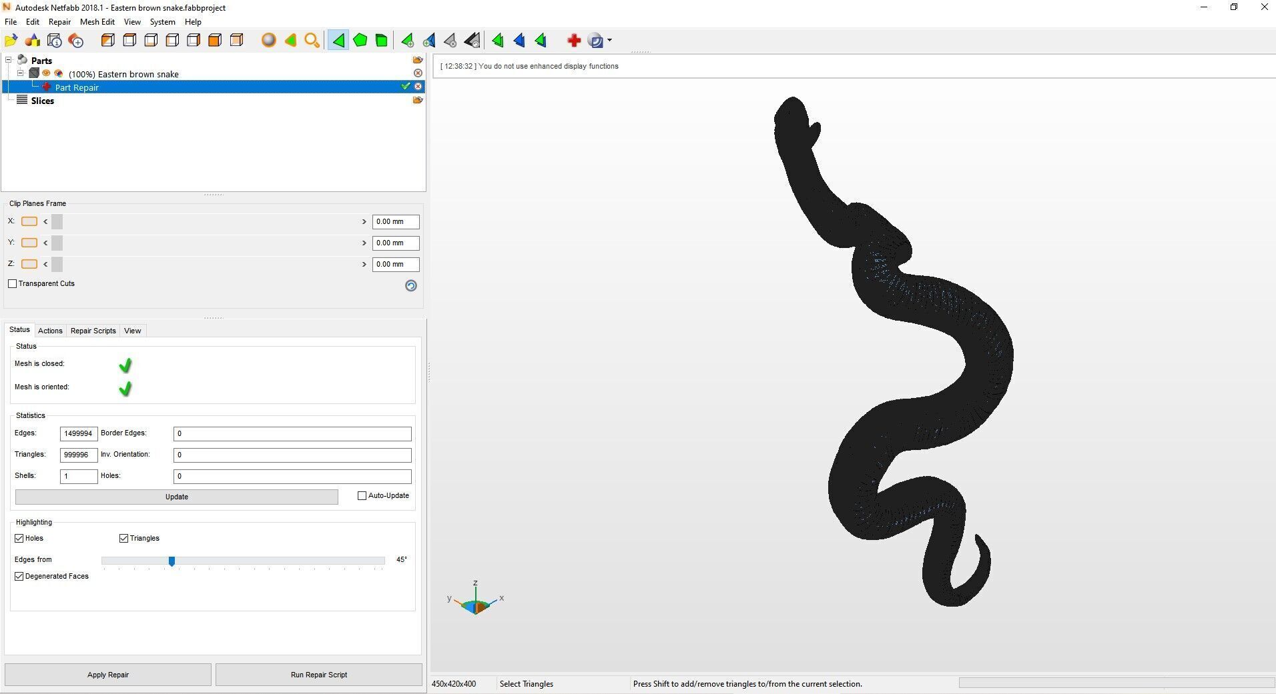Click the Apply Repair button
1276x694 pixels.
coord(108,675)
